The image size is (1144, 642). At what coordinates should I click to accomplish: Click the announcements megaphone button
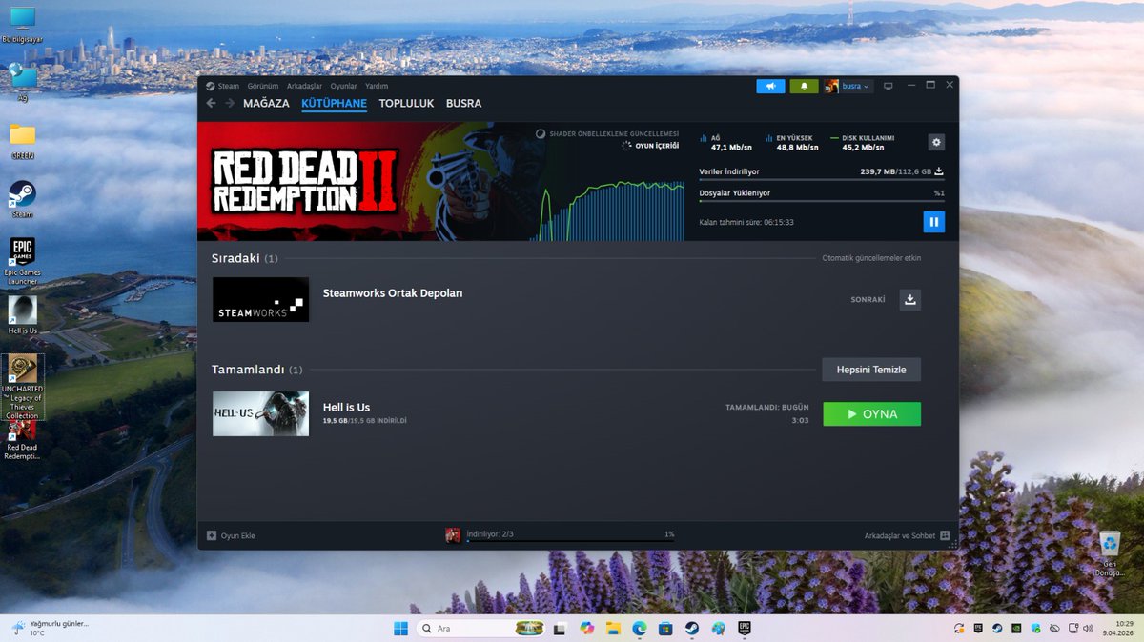click(x=770, y=86)
